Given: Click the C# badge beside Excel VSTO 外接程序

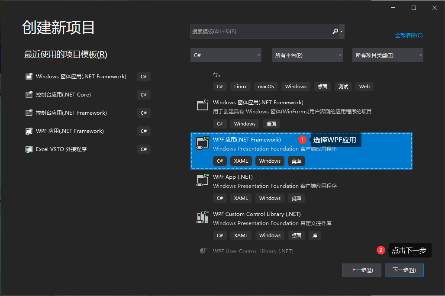Looking at the screenshot, I should click(x=144, y=149).
